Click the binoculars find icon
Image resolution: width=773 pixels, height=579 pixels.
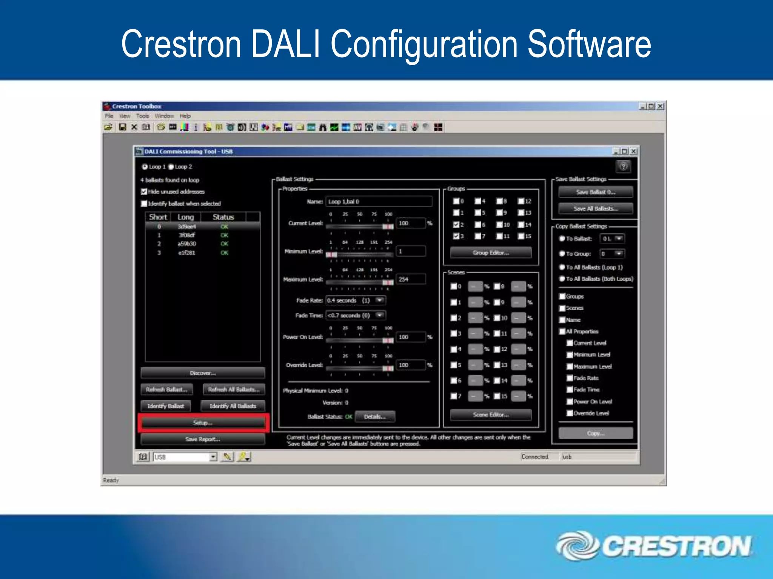(322, 127)
